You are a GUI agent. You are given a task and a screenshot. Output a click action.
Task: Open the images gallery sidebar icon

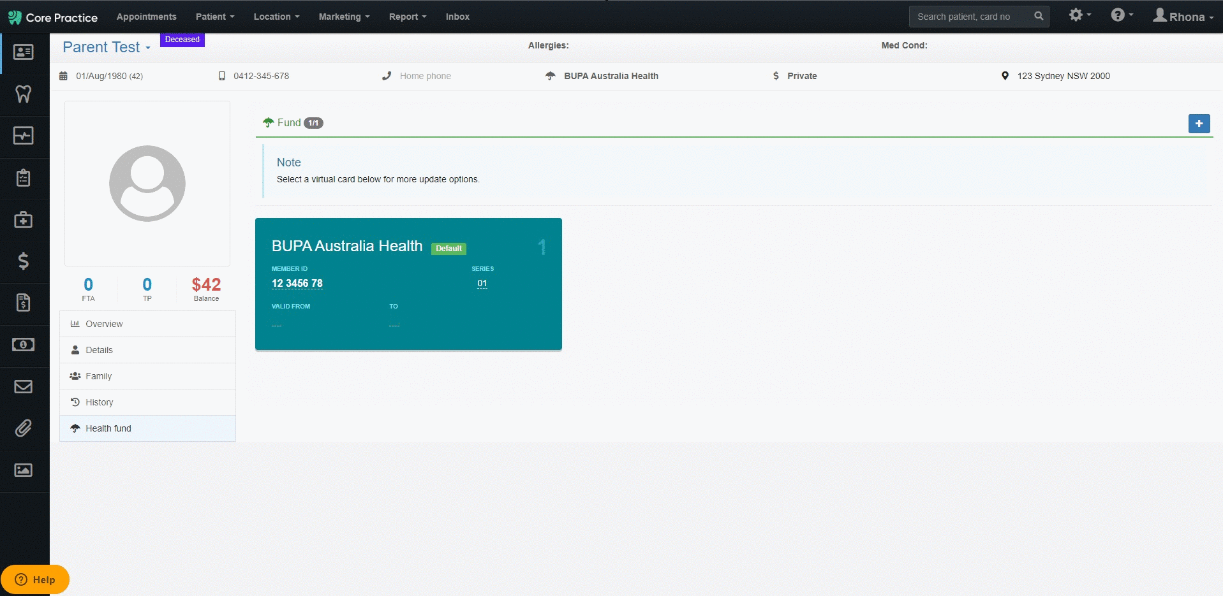click(24, 470)
